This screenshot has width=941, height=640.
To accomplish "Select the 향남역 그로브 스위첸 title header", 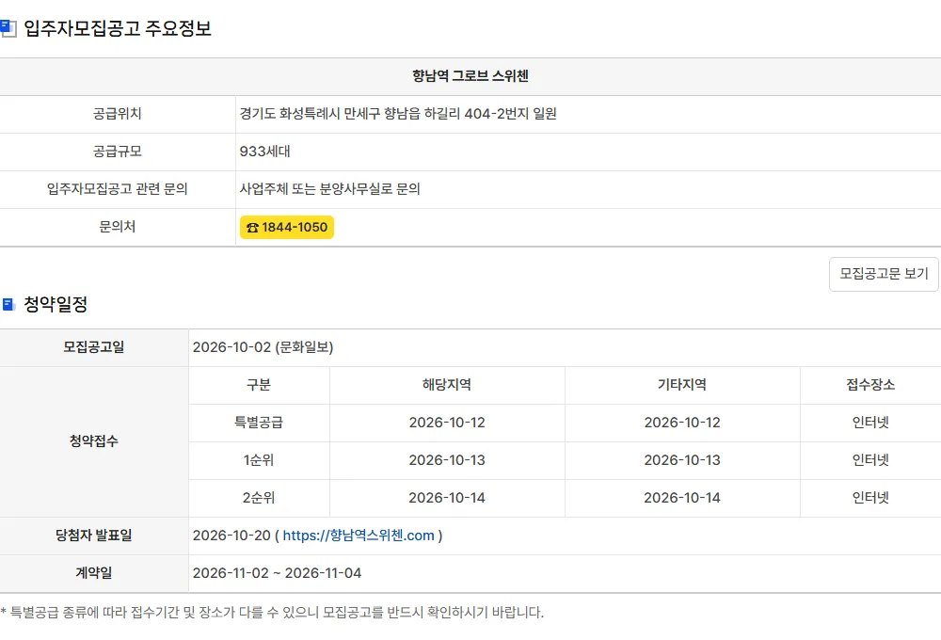I will point(470,76).
